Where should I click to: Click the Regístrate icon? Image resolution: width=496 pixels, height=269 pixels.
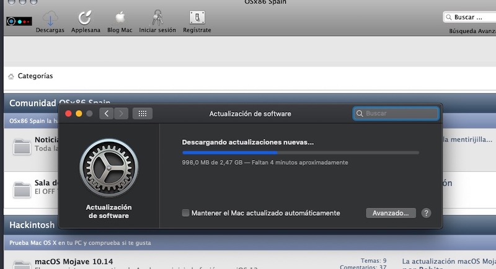tap(197, 17)
